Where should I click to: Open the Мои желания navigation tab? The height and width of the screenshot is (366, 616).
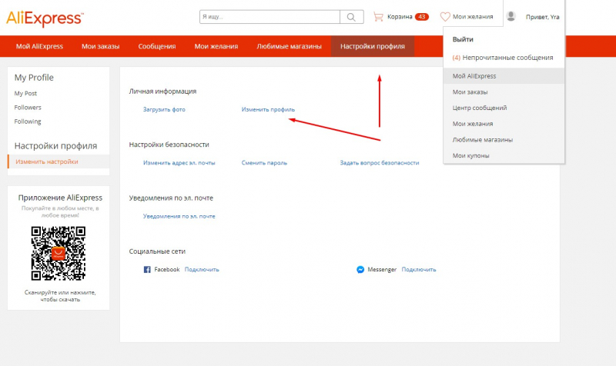[x=216, y=46]
